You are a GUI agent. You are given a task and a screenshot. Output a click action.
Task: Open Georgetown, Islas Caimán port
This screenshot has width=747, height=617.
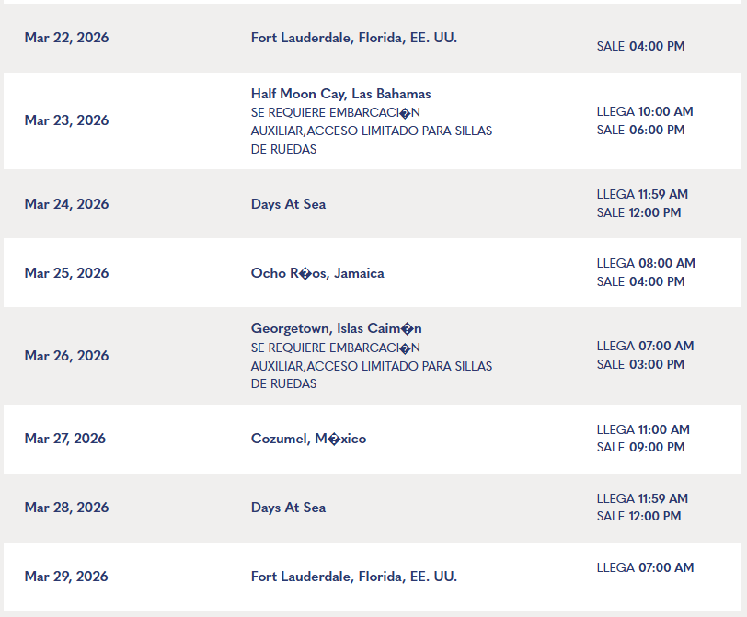click(336, 328)
